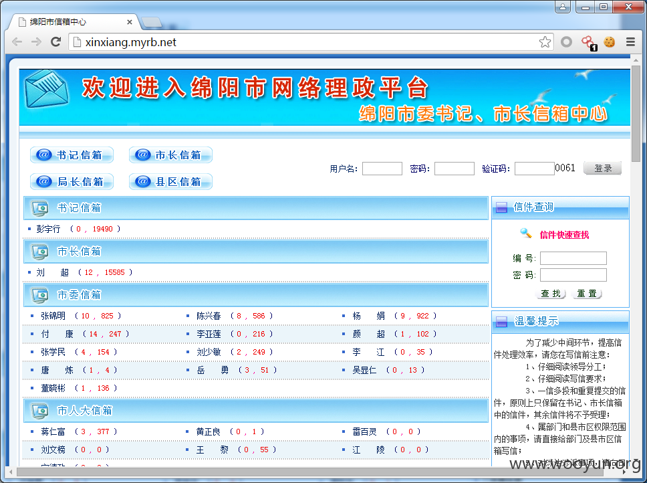647x483 pixels.
Task: Open the 县区信箱 navigation button
Action: click(171, 182)
